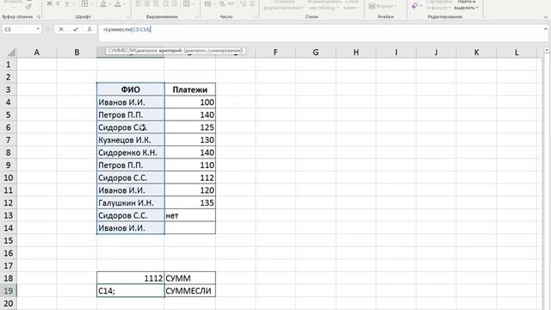Viewport: 551px width, 310px height.
Task: Open Insert Function with the fx icon
Action: 90,29
